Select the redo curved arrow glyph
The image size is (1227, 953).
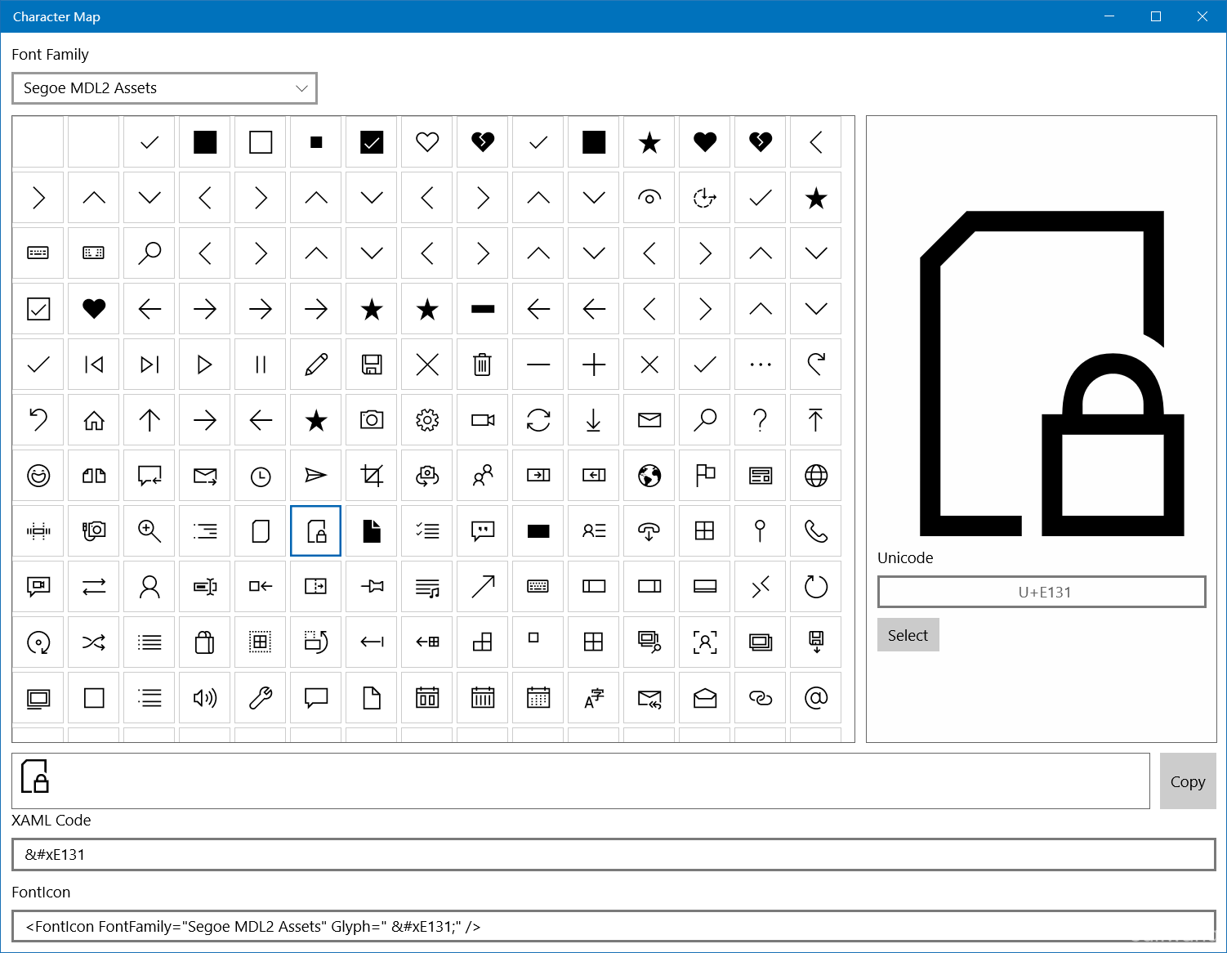click(x=816, y=365)
